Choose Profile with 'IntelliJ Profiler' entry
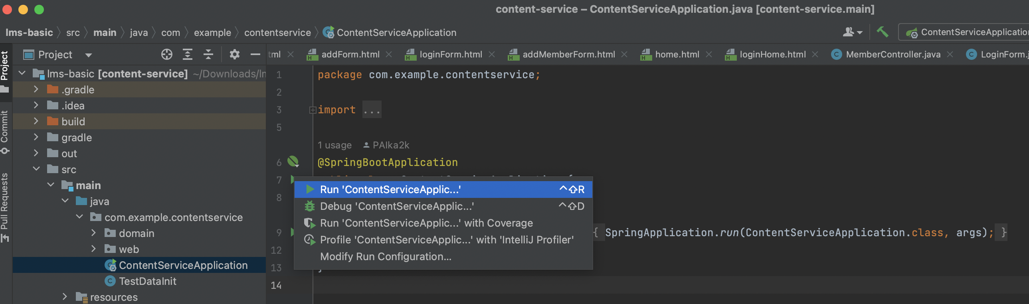The image size is (1029, 304). [443, 240]
